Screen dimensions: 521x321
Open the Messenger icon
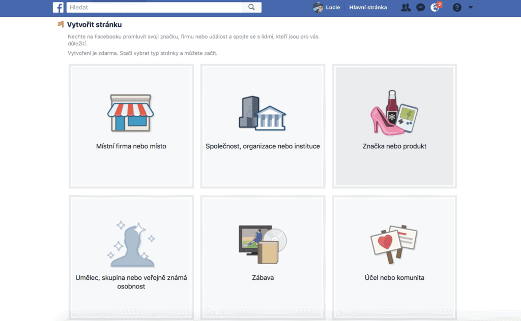click(x=420, y=7)
